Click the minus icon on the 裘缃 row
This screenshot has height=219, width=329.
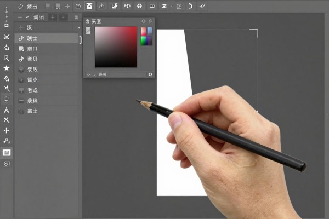21,101
